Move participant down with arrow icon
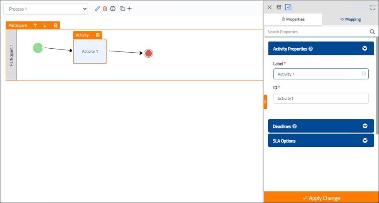 45,25
